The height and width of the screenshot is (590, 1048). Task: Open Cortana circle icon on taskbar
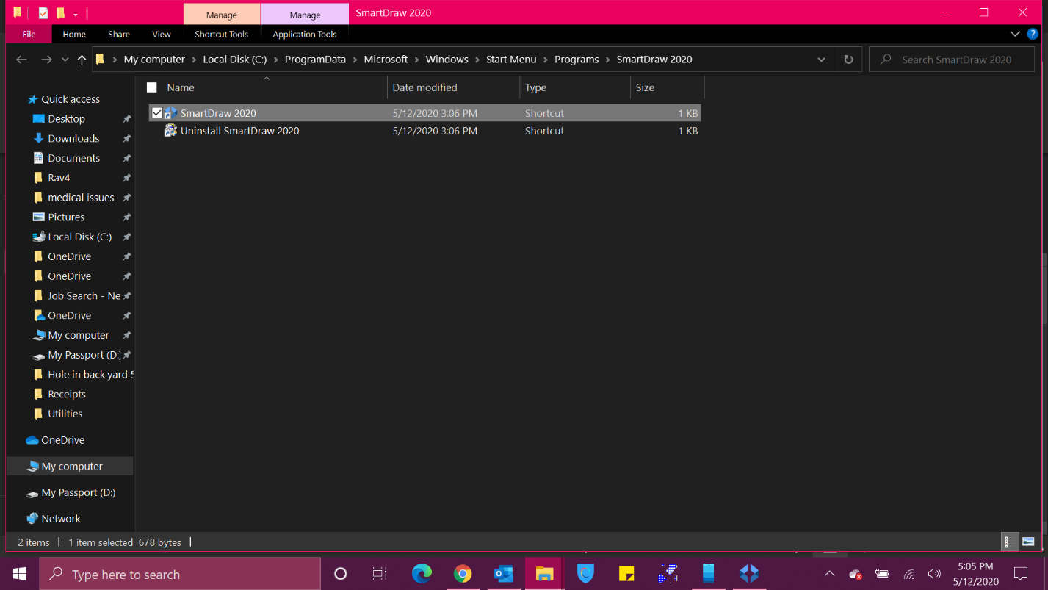click(340, 574)
